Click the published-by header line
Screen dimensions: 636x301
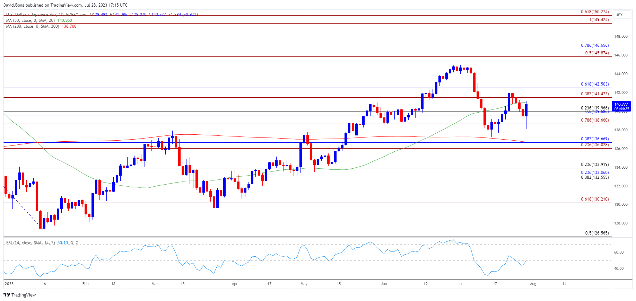coord(66,5)
